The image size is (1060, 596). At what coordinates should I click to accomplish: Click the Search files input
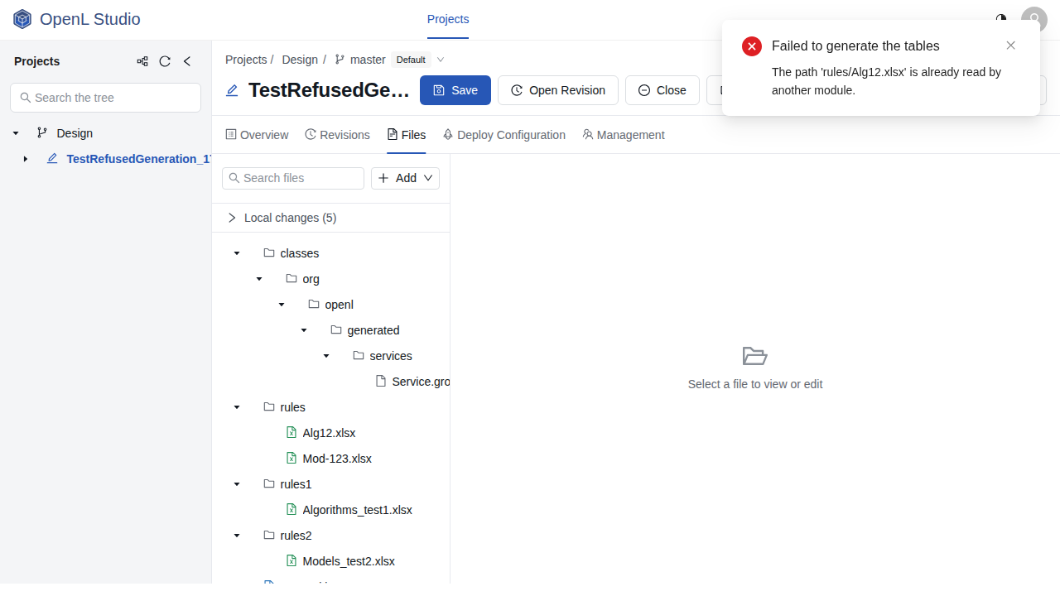293,178
